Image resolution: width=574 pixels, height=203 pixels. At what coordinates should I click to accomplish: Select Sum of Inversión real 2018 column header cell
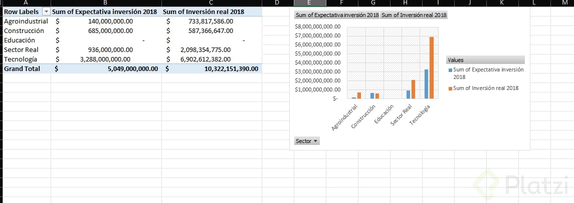point(212,11)
